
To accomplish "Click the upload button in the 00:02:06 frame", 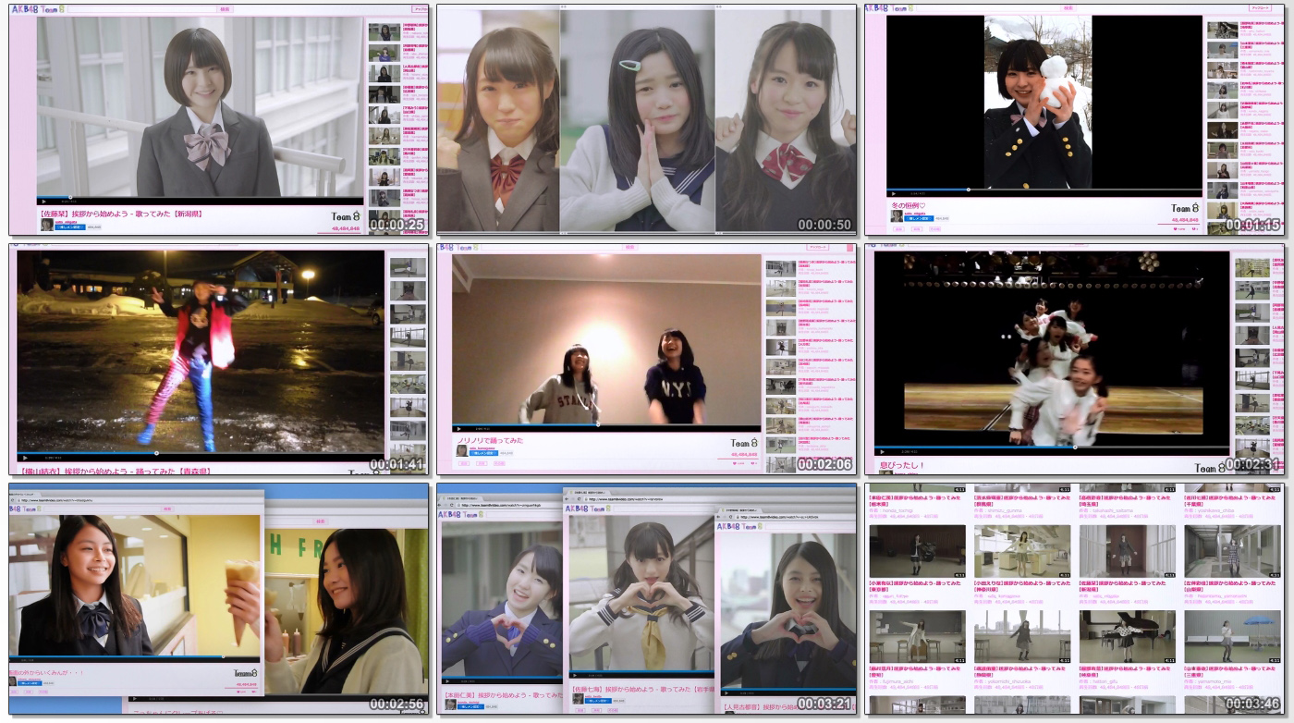I will pos(818,247).
